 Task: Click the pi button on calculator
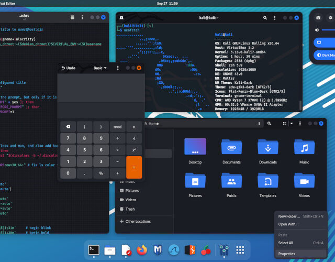pos(134,127)
